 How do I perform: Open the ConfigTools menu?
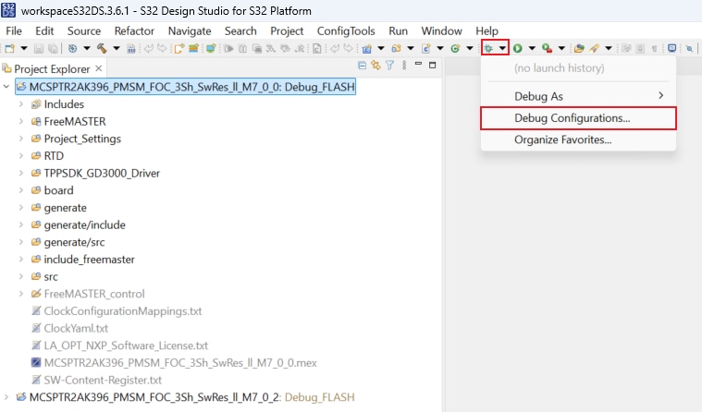(x=347, y=30)
